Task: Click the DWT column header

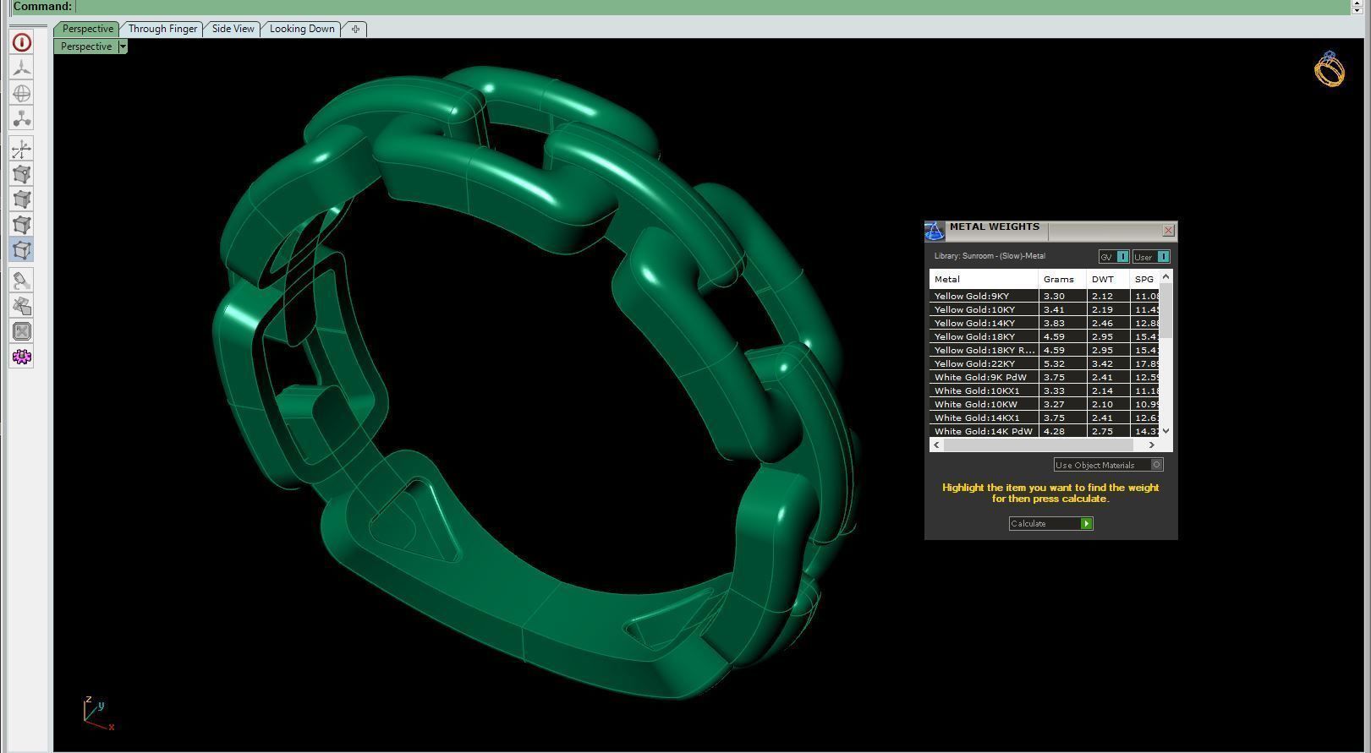Action: (1108, 279)
